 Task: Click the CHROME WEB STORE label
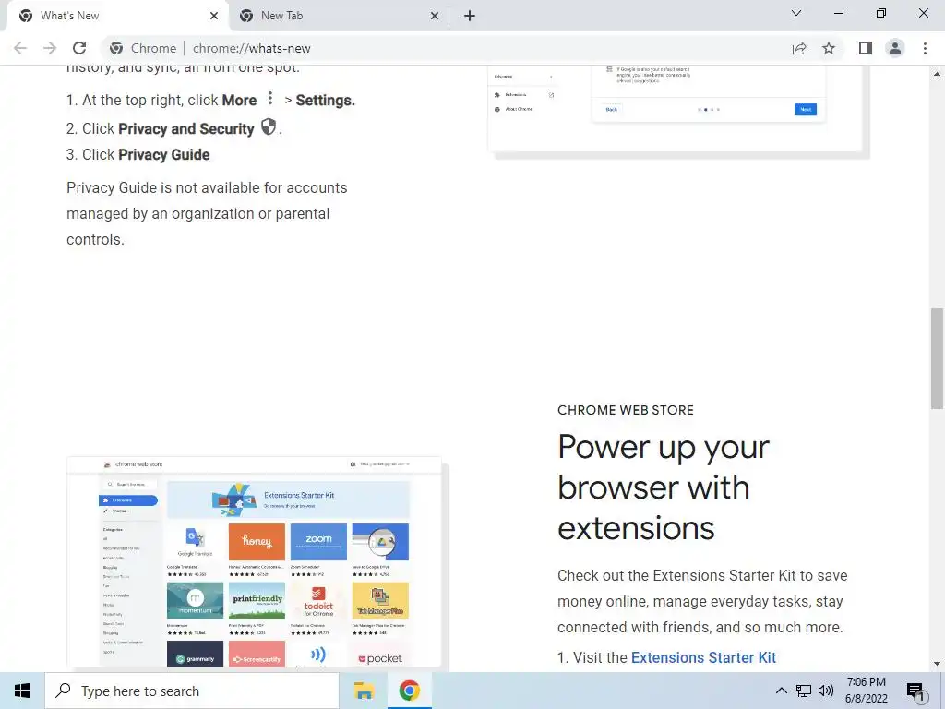(626, 410)
